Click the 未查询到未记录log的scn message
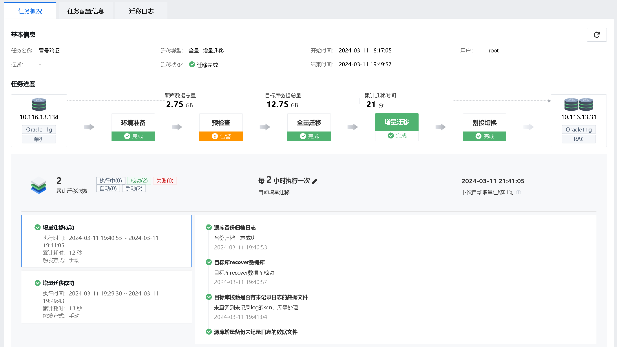Image resolution: width=617 pixels, height=347 pixels. 256,308
